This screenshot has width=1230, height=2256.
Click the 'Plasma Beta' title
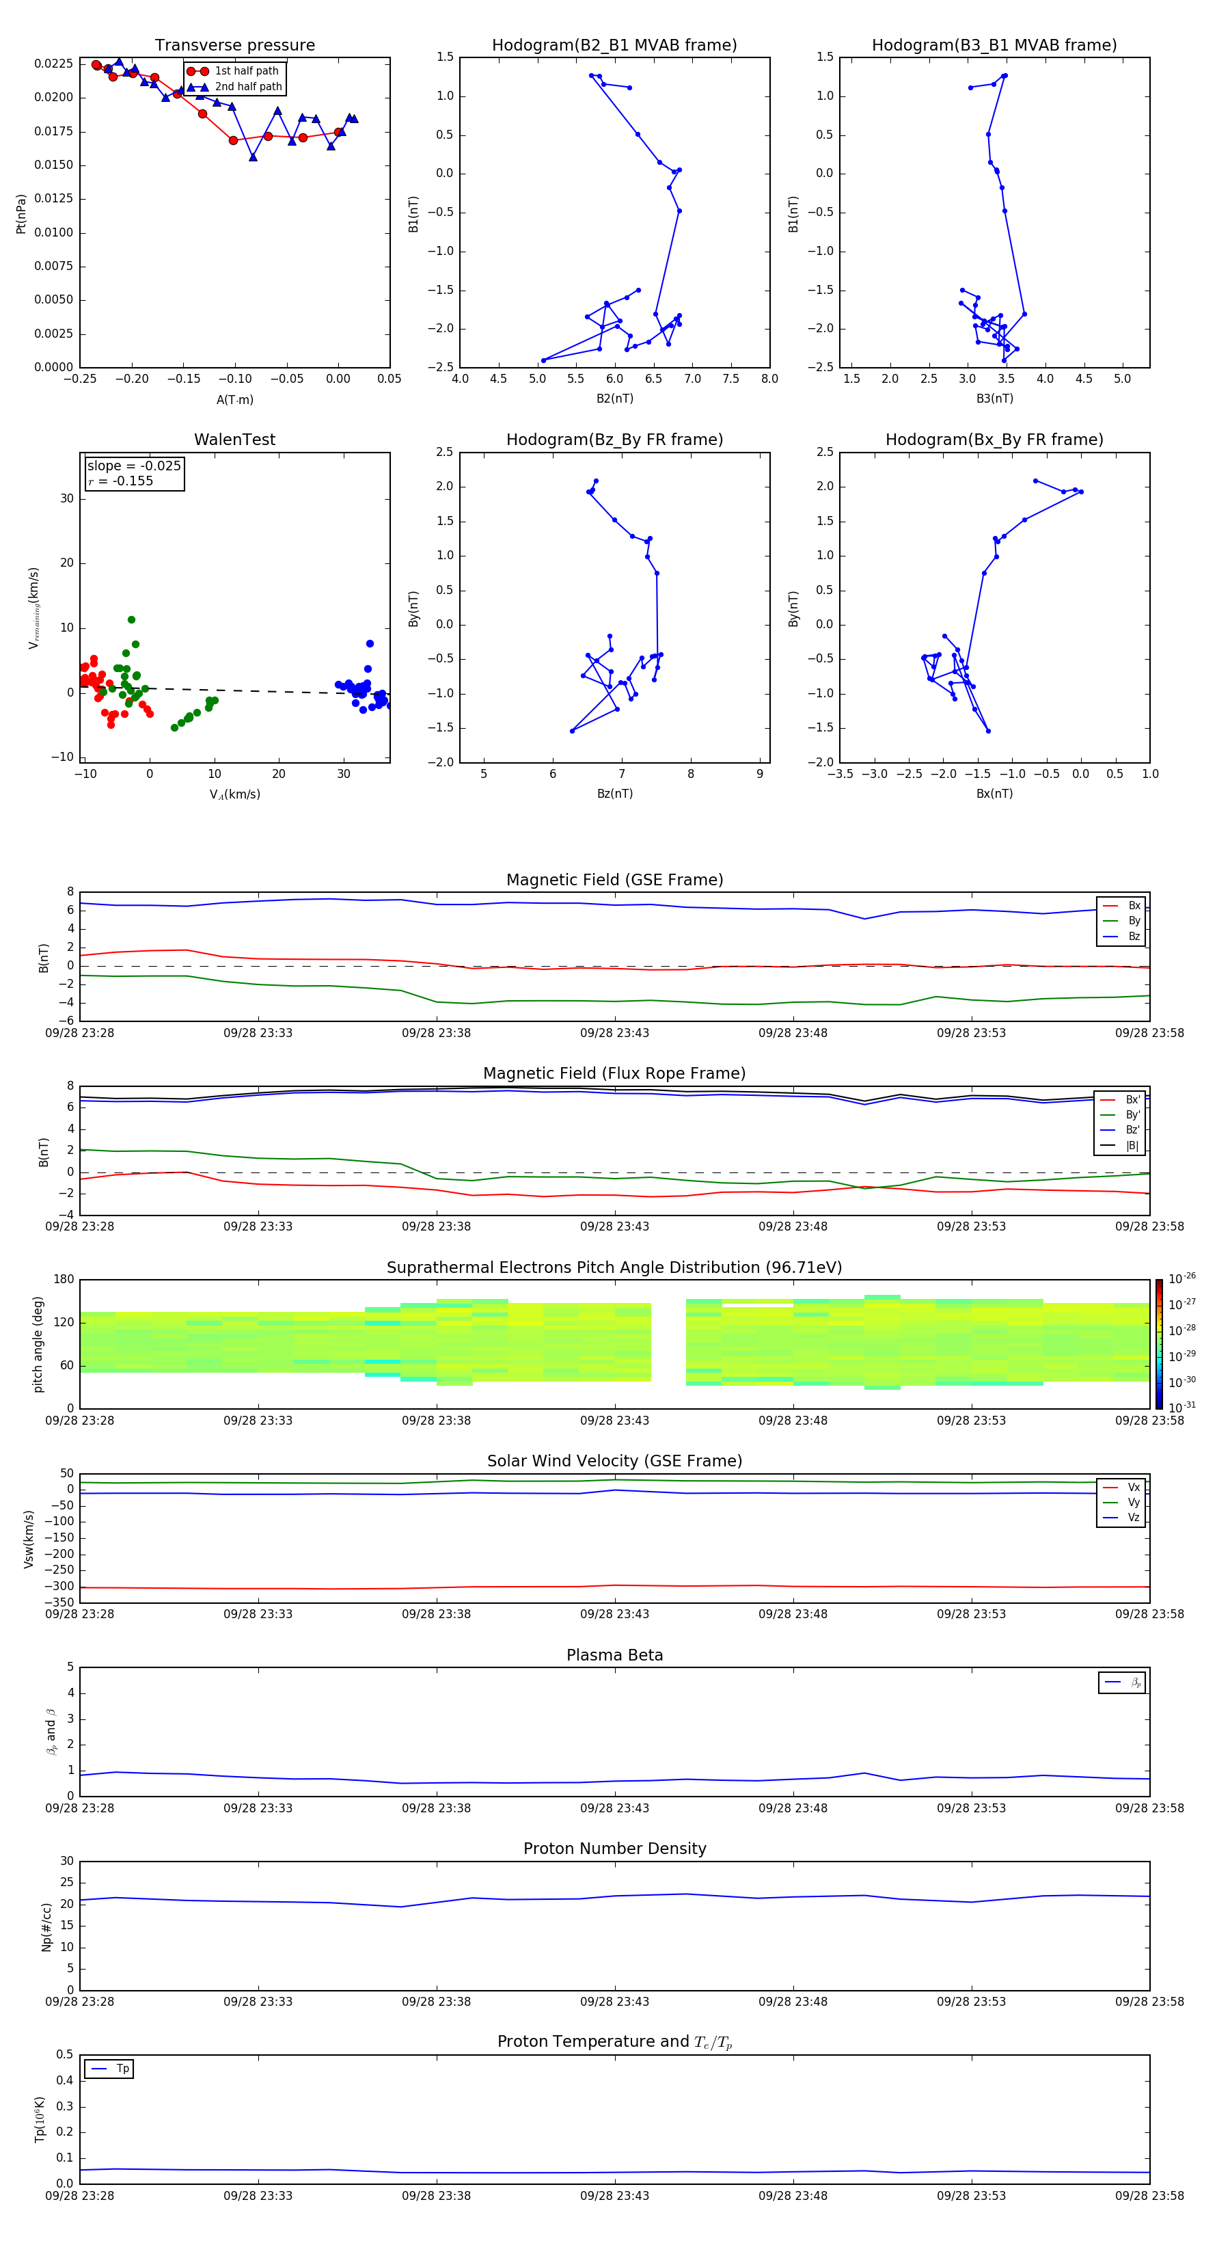coord(614,1656)
